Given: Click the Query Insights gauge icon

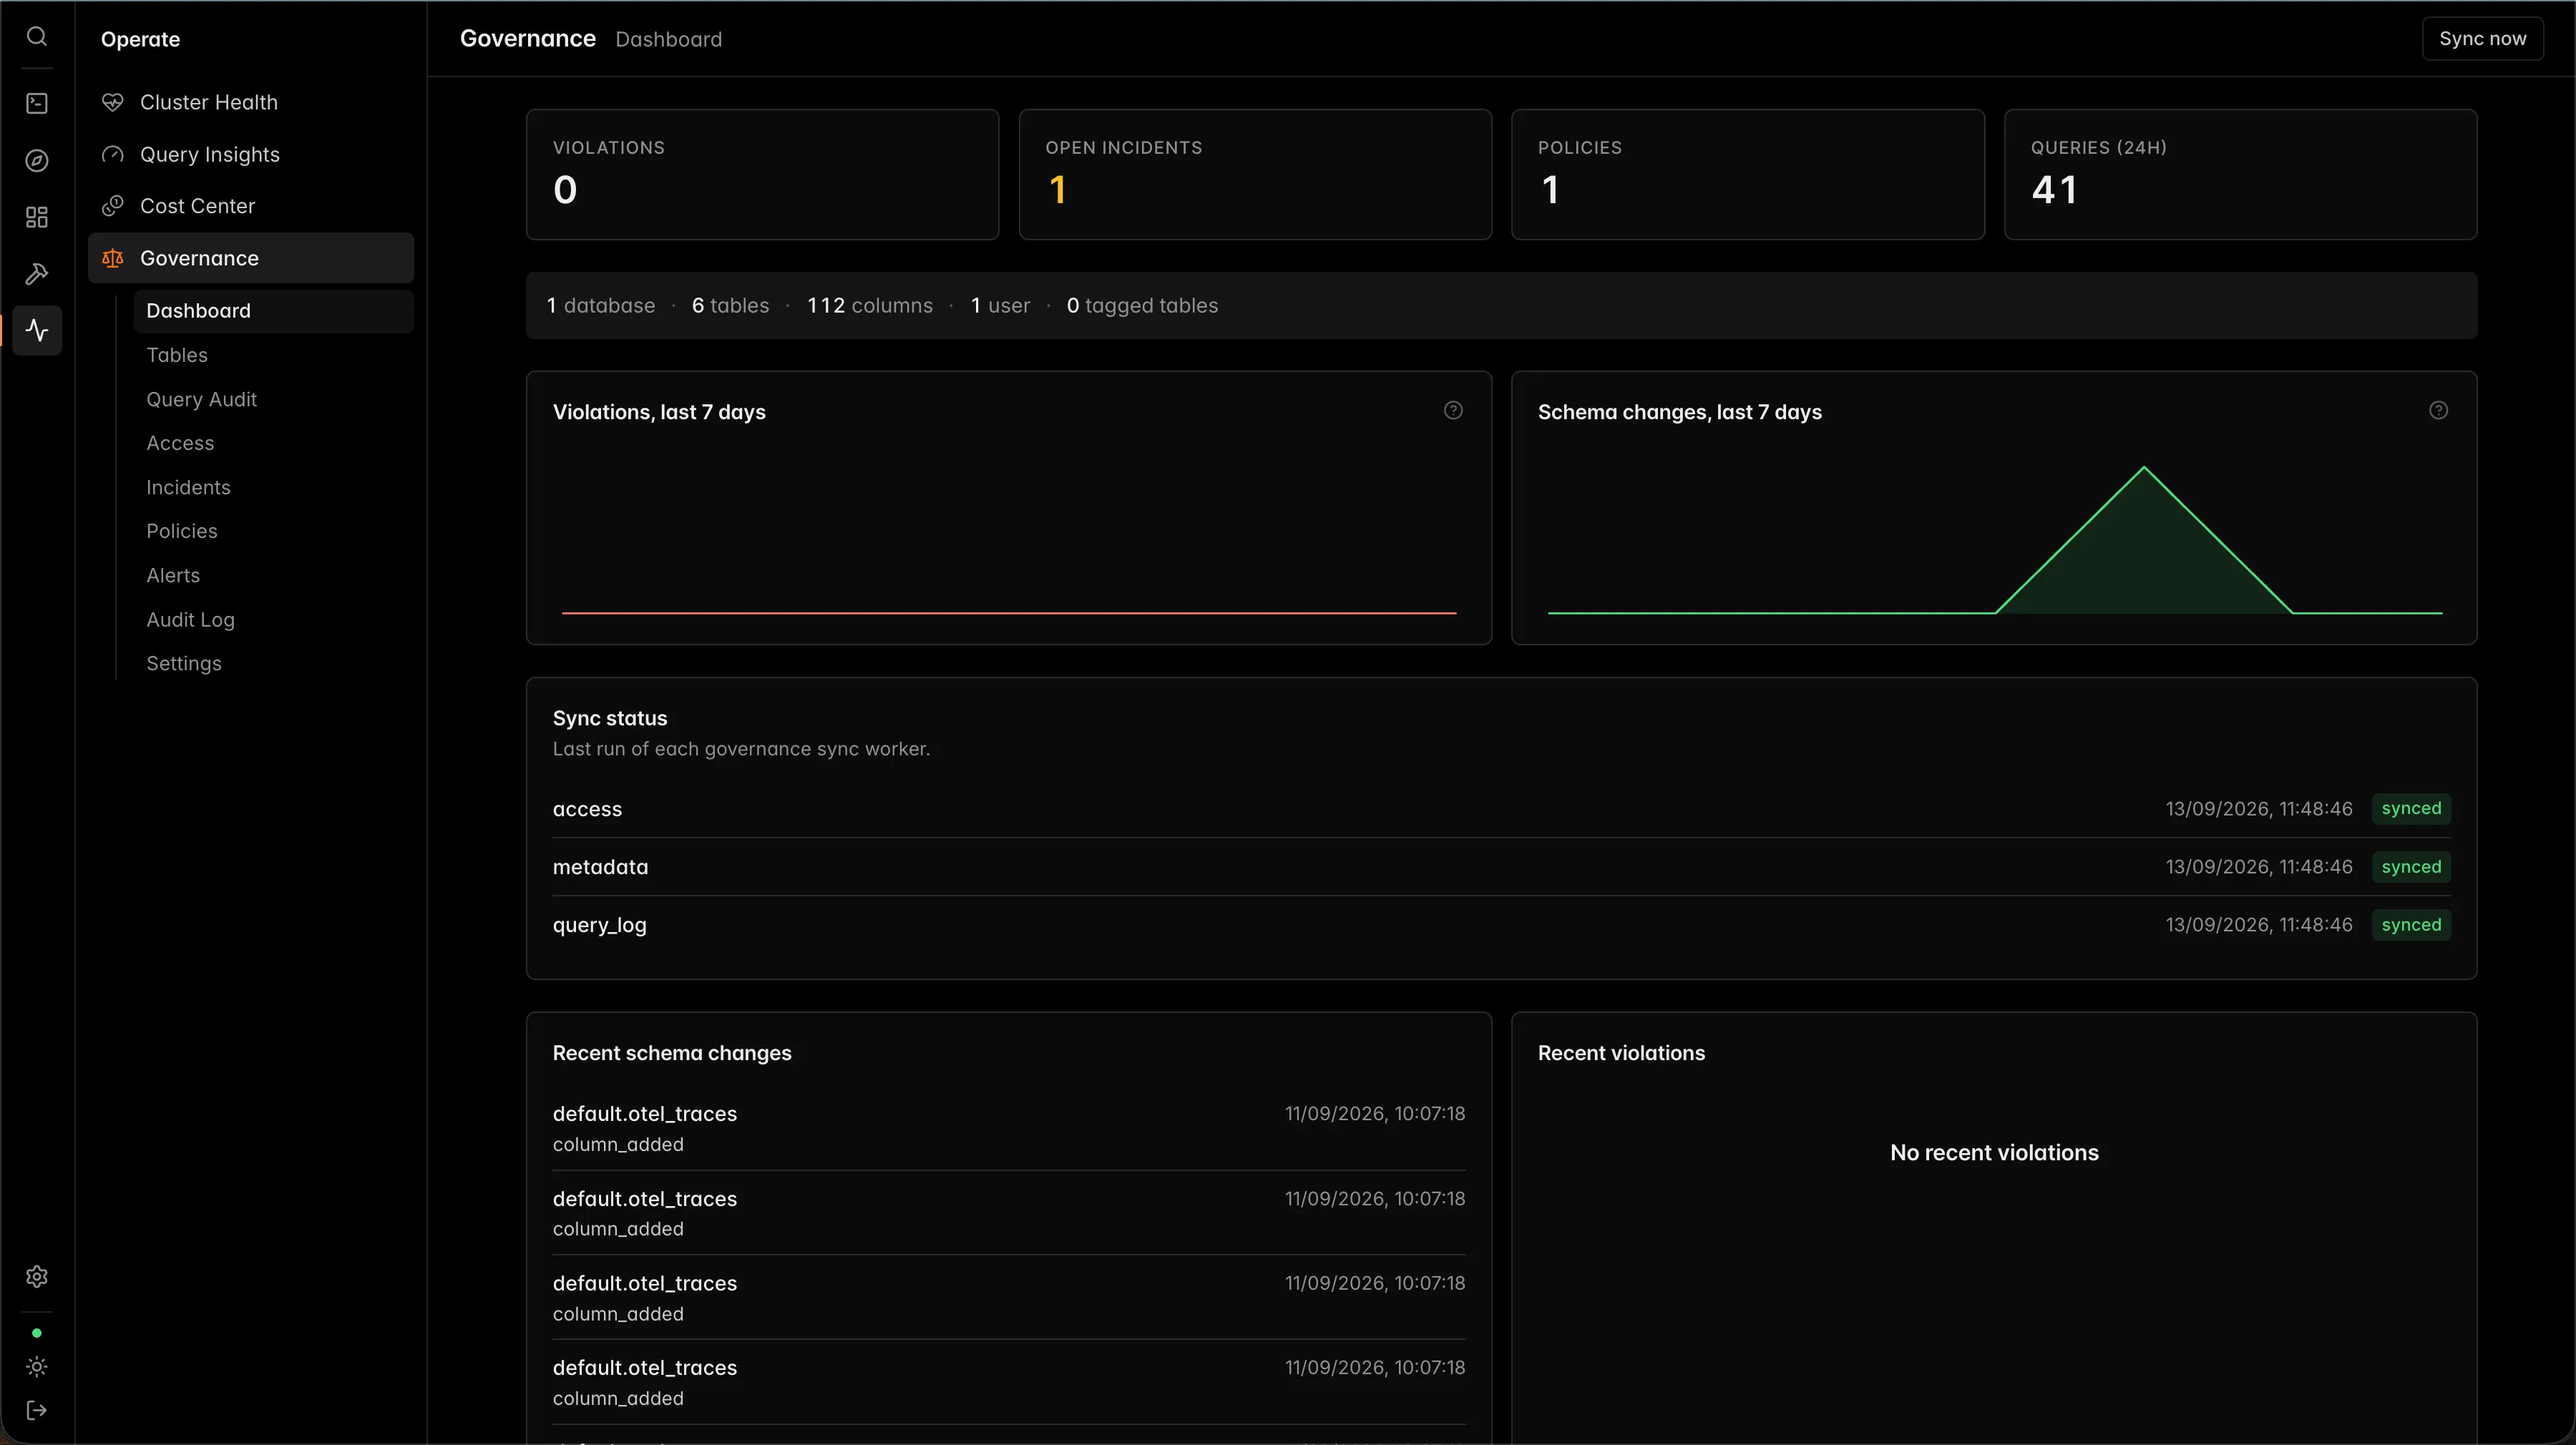Looking at the screenshot, I should click(113, 154).
